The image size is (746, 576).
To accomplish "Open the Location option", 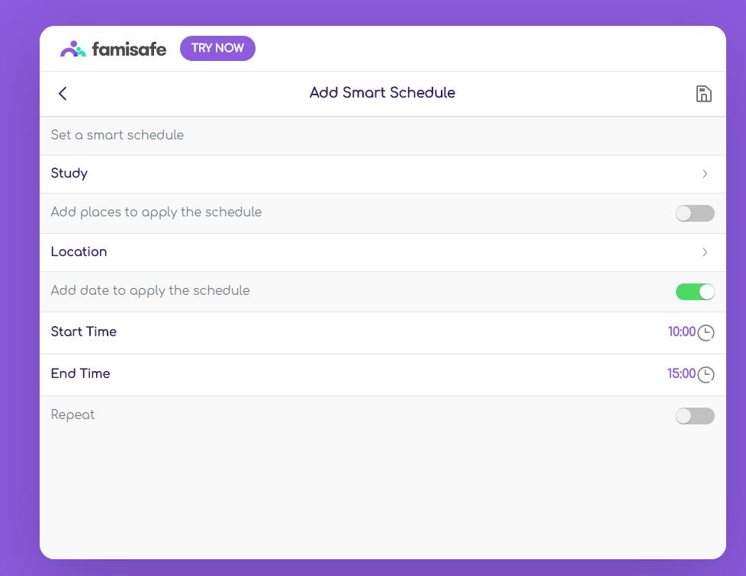I will coord(79,252).
